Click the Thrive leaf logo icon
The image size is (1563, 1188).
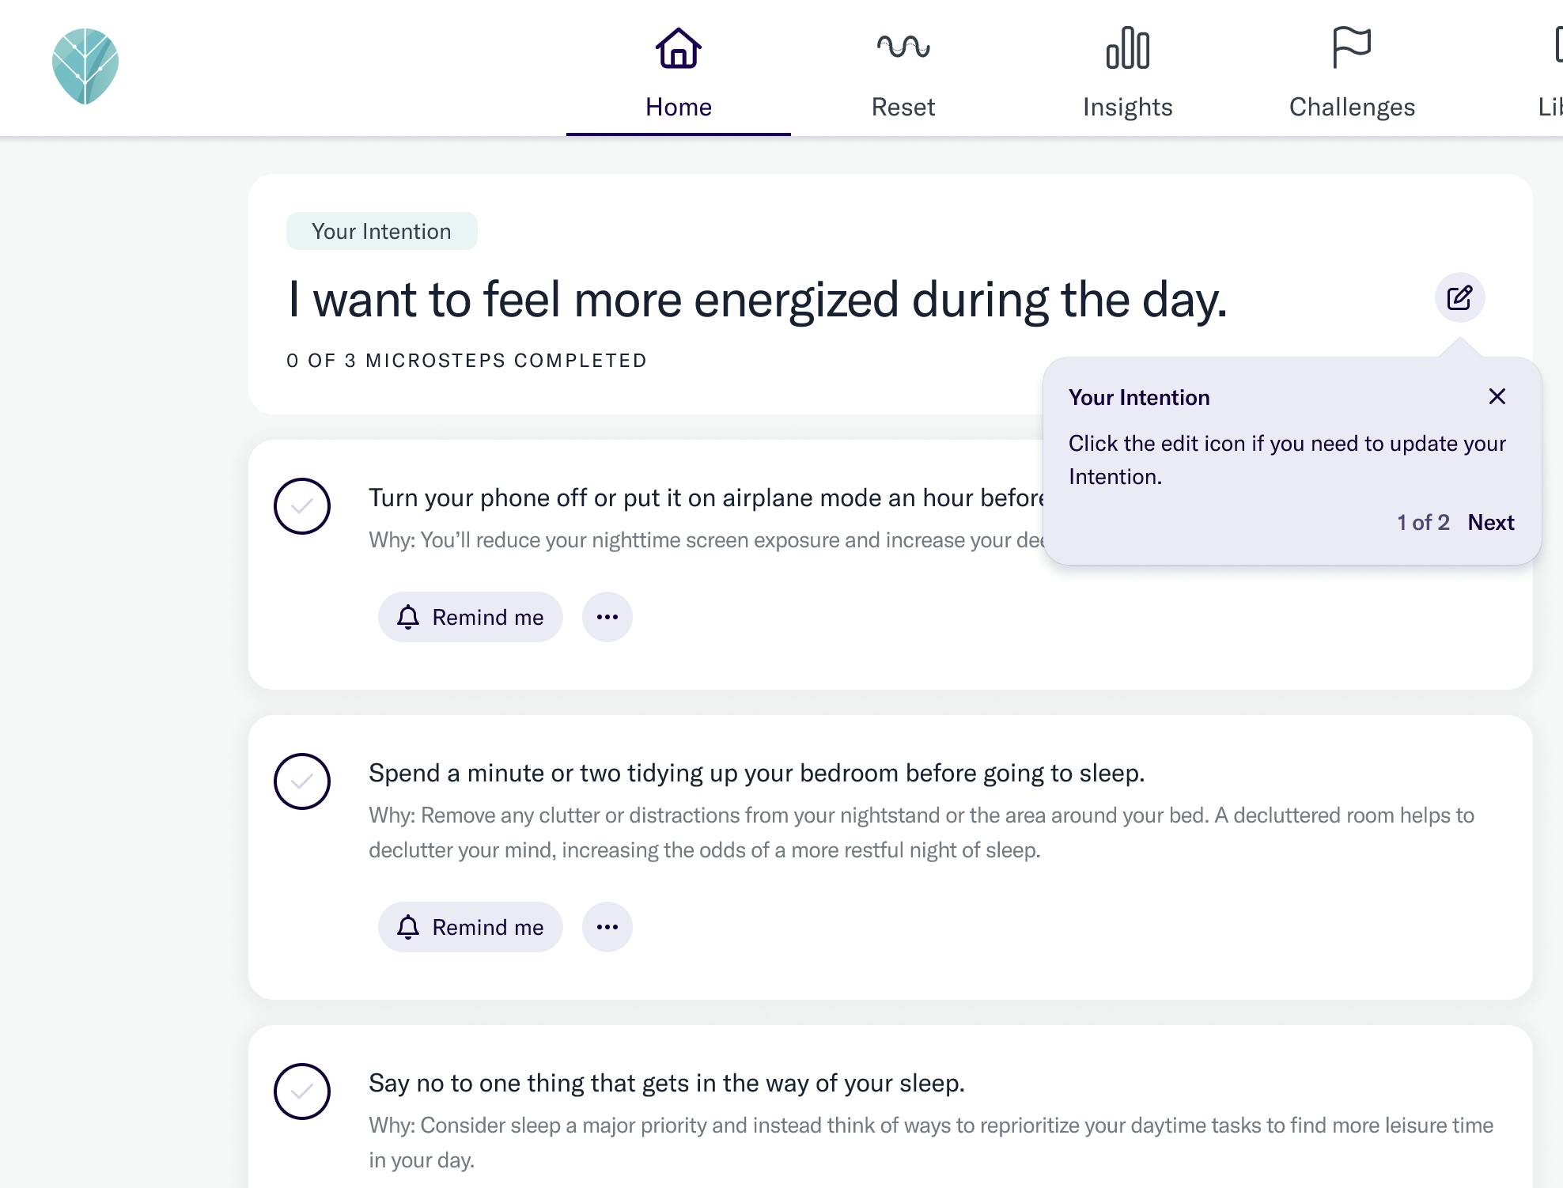coord(85,66)
